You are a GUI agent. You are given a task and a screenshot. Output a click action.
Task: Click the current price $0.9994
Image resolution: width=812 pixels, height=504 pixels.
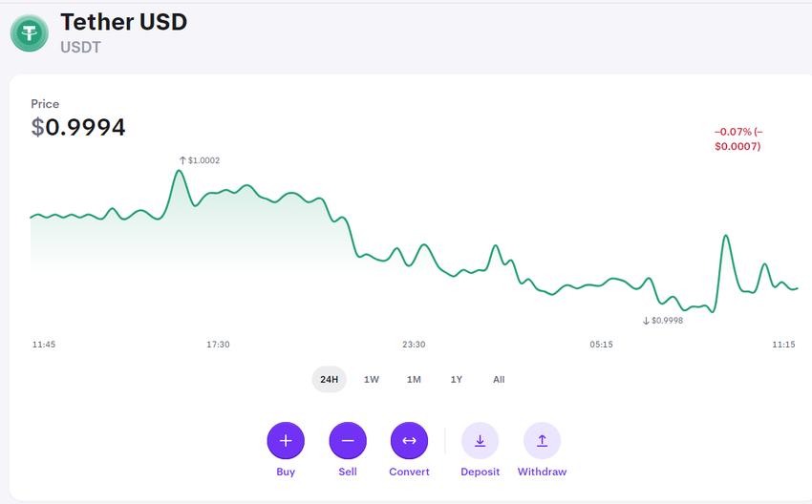tap(78, 127)
